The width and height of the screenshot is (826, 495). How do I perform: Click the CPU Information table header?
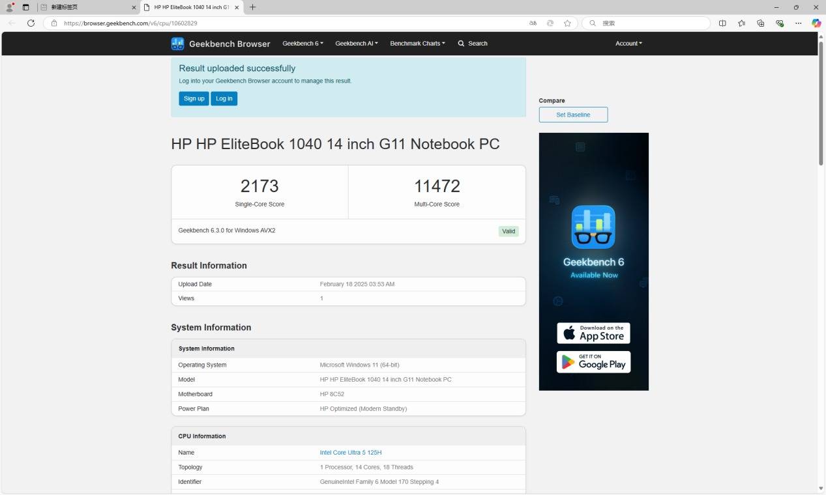click(348, 436)
